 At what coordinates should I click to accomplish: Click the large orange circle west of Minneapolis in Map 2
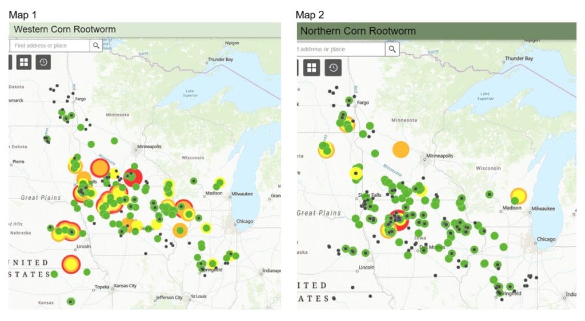(401, 149)
